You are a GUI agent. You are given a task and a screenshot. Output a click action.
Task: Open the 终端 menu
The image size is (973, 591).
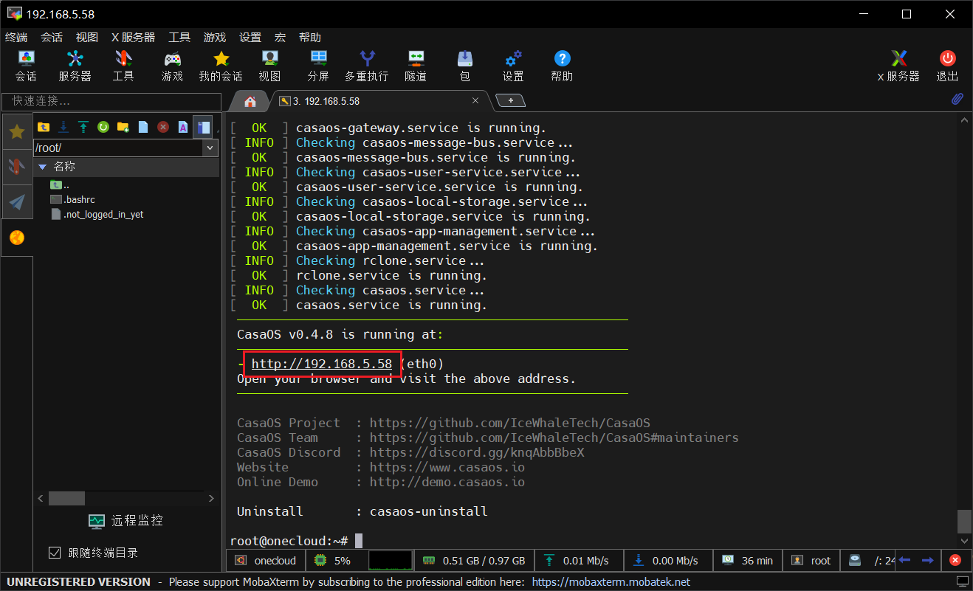(16, 37)
